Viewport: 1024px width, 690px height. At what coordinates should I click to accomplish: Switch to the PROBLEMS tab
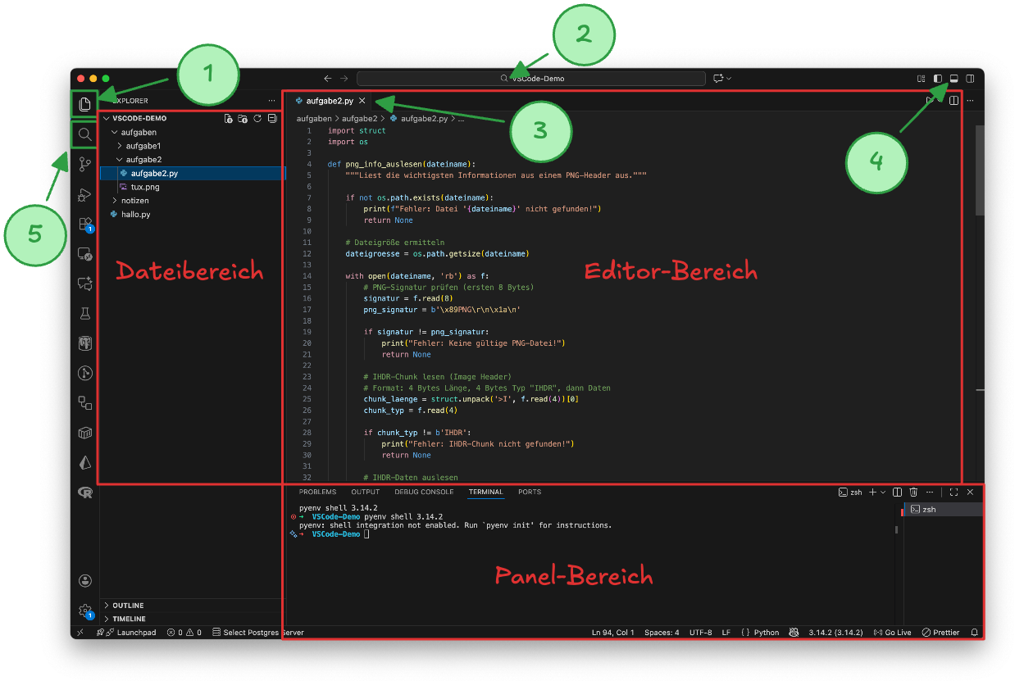[317, 493]
